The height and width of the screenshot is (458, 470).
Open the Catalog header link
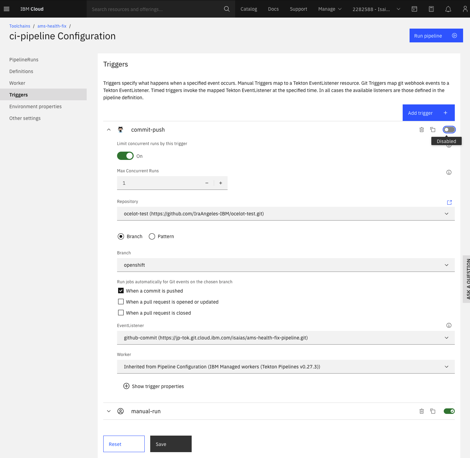click(x=249, y=9)
